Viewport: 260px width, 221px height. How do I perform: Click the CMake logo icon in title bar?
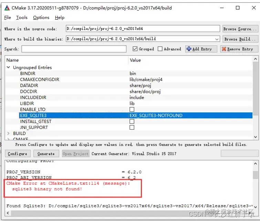coord(7,8)
